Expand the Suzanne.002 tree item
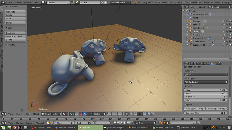232x130 pixels. 187,45
